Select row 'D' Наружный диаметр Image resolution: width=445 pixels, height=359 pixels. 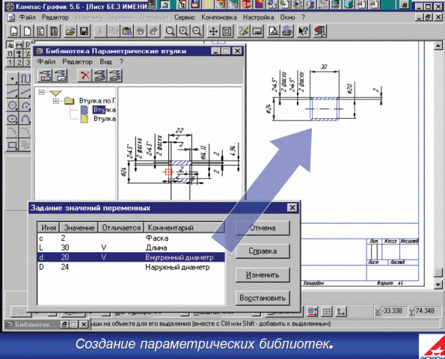click(131, 267)
